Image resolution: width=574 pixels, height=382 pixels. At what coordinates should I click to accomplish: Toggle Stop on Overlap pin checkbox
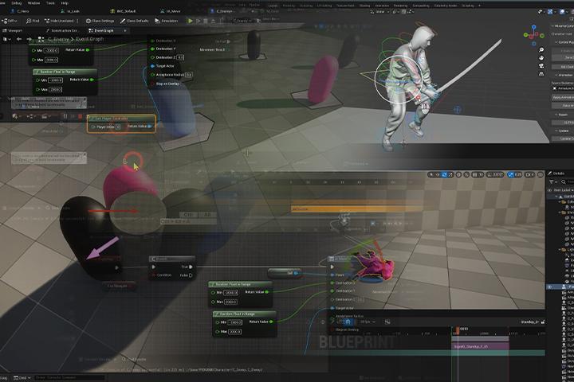152,83
